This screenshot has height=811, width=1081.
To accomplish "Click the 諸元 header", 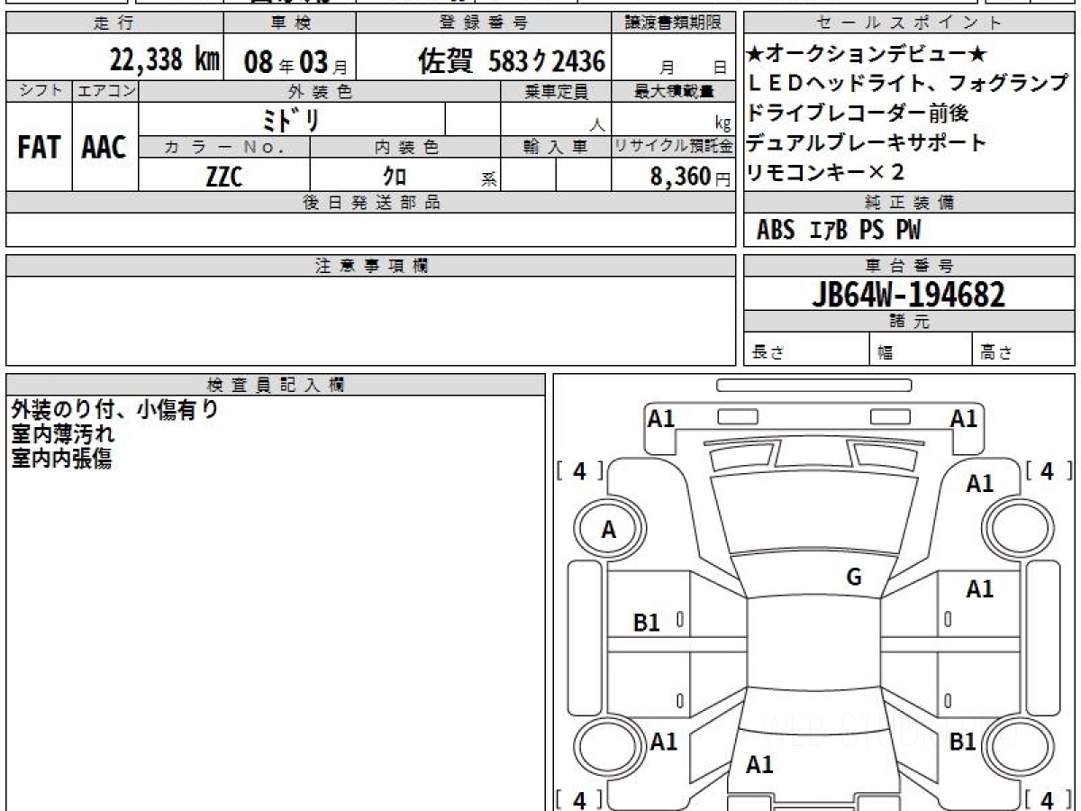I will 909,322.
